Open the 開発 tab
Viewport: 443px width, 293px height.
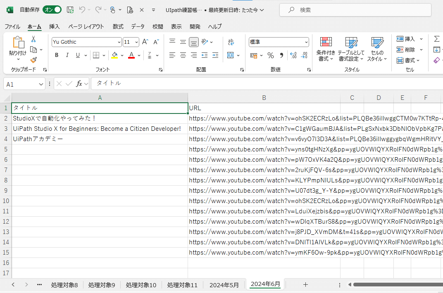click(195, 26)
